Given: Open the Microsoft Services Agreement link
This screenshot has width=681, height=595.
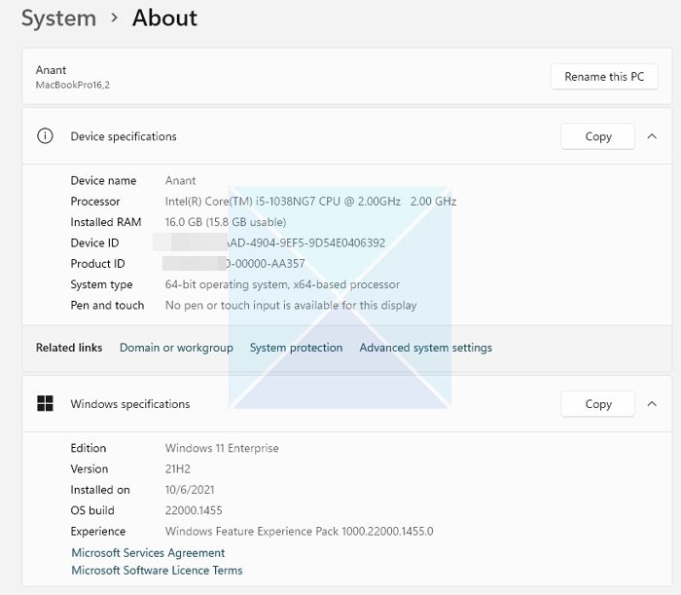Looking at the screenshot, I should (148, 553).
